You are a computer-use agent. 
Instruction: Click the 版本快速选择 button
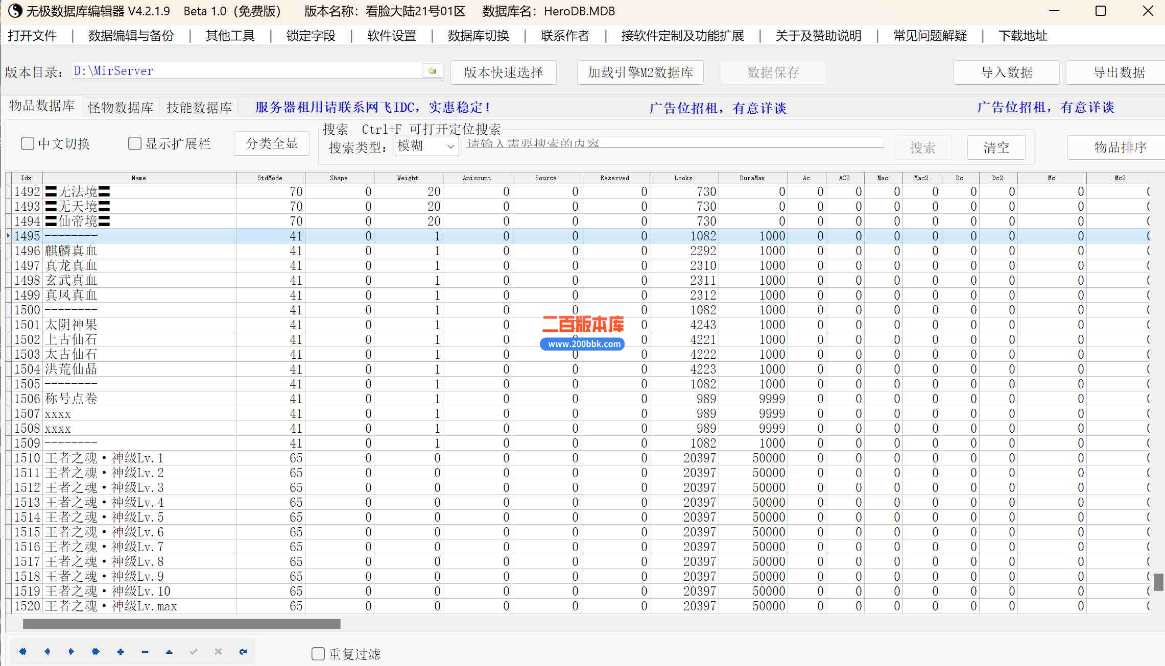pos(503,72)
